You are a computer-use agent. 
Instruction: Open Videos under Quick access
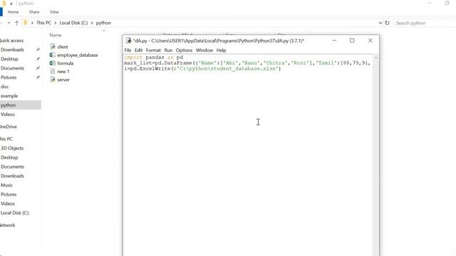(x=8, y=114)
